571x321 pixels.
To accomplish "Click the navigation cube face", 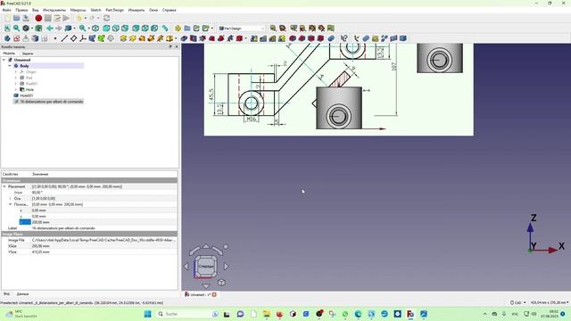I will (x=206, y=267).
